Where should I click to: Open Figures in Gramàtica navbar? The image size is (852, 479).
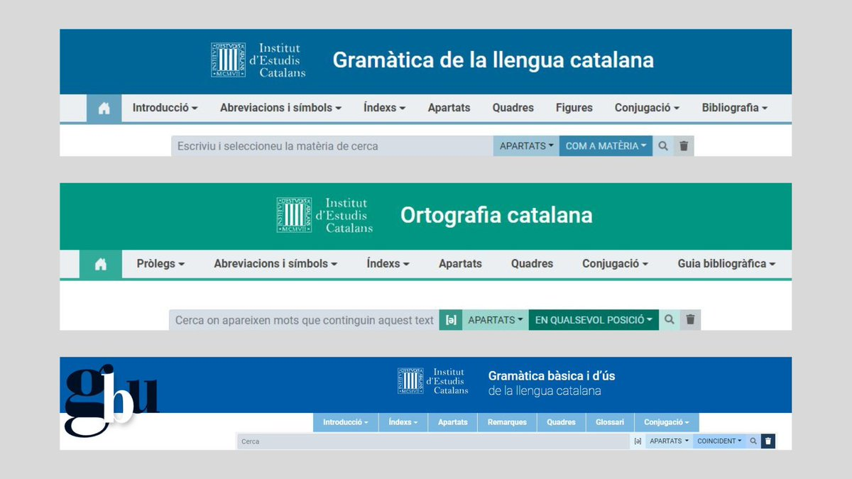tap(574, 108)
